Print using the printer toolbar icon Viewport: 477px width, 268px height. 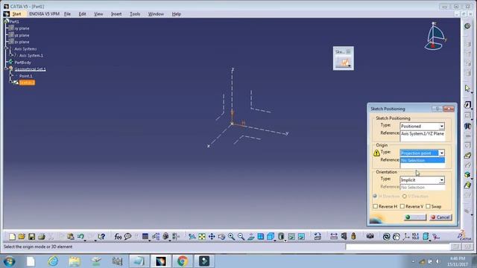42,237
